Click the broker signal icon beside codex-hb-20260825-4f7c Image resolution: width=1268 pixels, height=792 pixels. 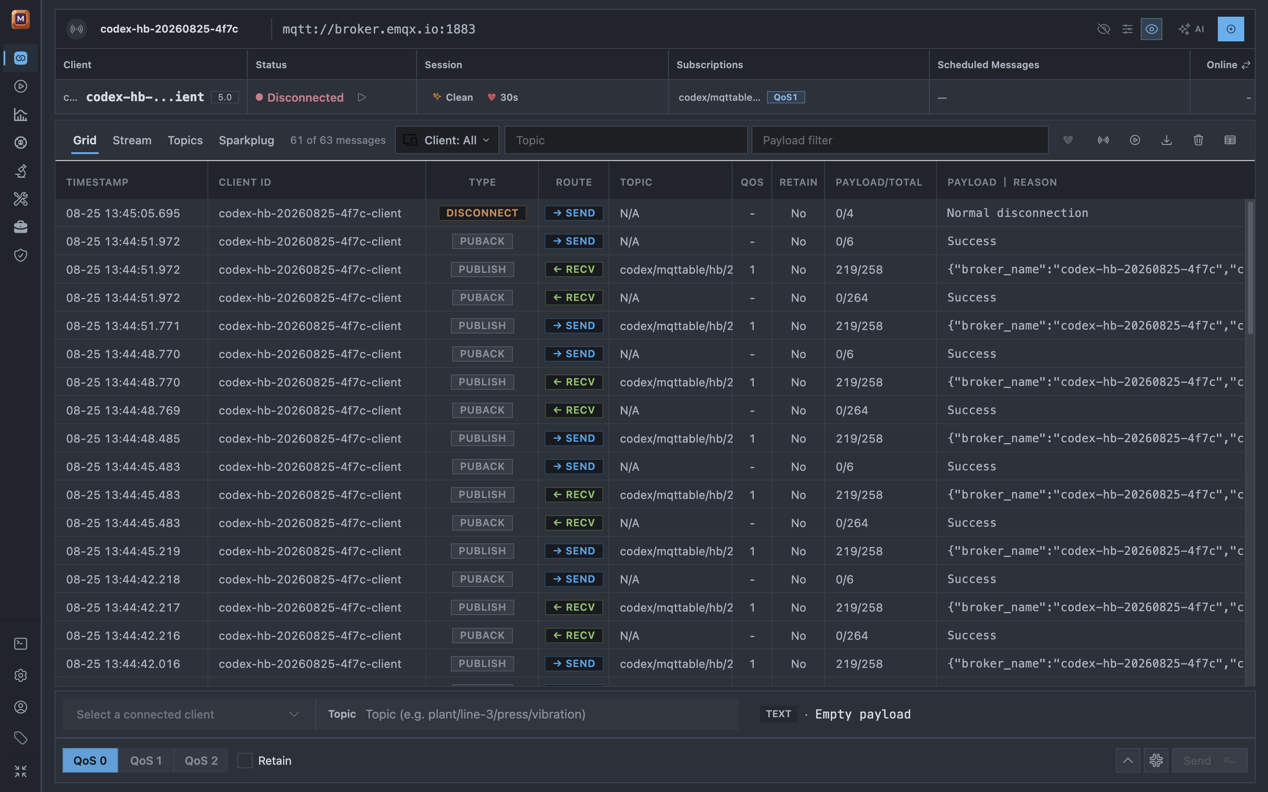pos(77,29)
